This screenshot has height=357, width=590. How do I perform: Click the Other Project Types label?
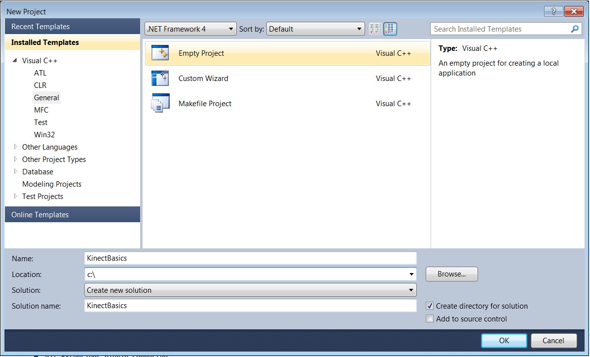pyautogui.click(x=54, y=159)
